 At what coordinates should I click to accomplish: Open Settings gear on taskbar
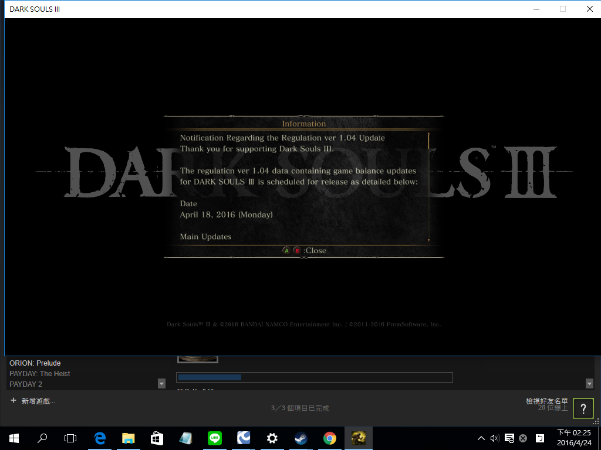point(272,438)
